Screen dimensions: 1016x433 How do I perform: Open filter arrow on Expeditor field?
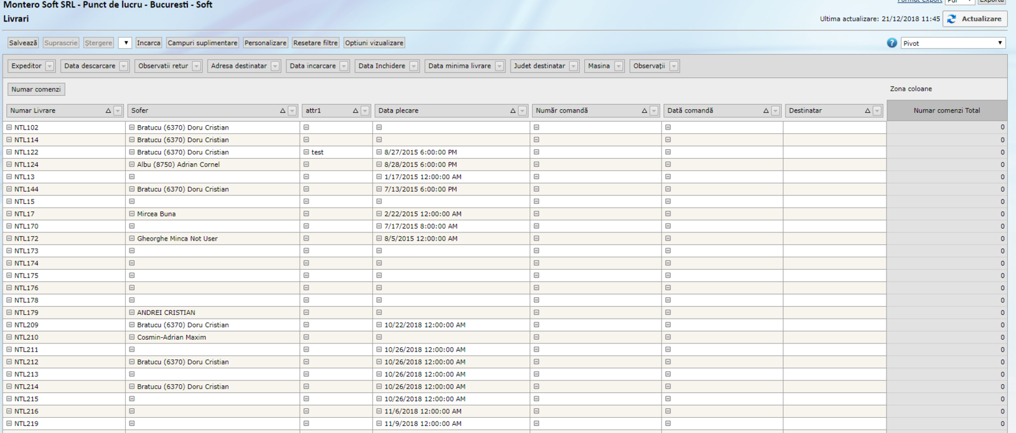[x=50, y=66]
